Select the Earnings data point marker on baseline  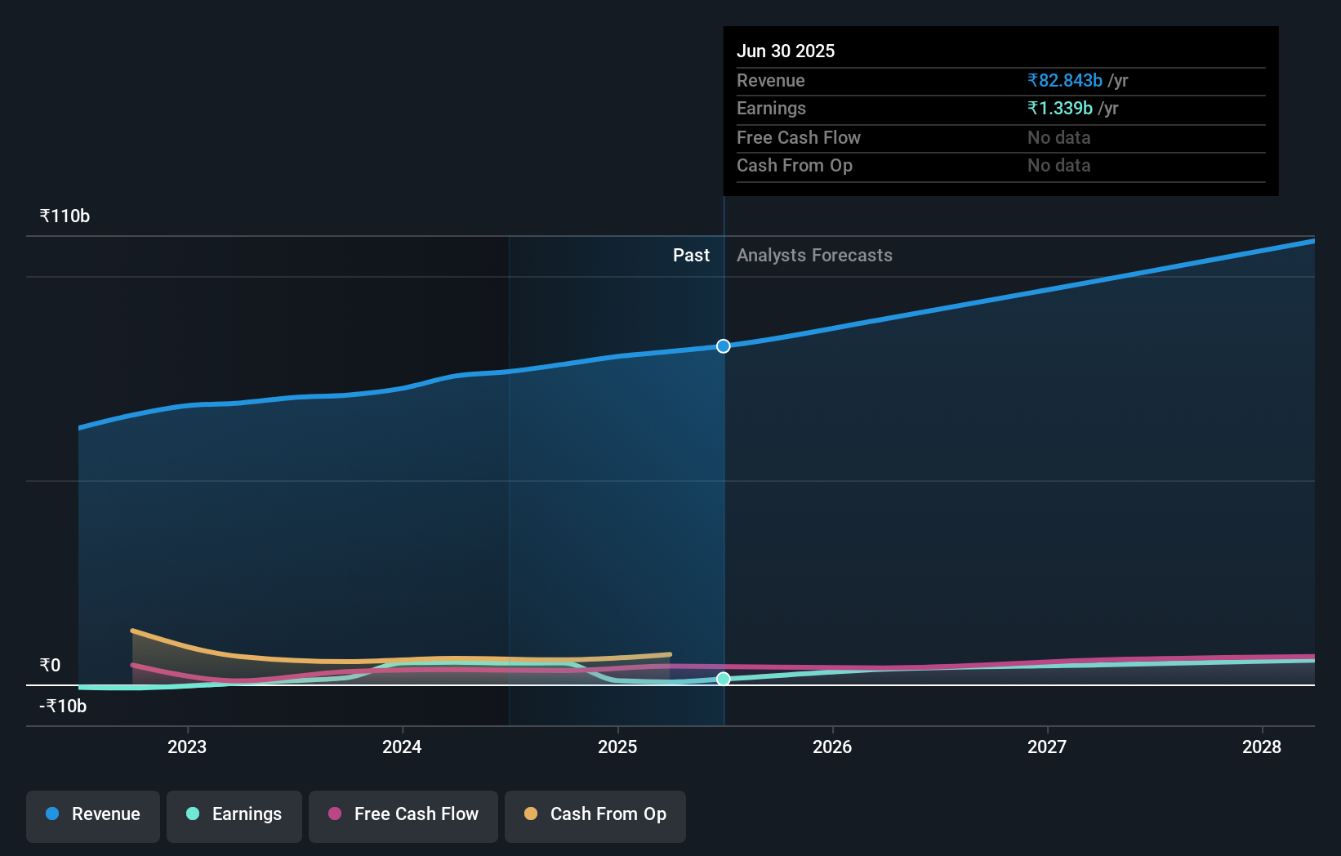pyautogui.click(x=722, y=678)
